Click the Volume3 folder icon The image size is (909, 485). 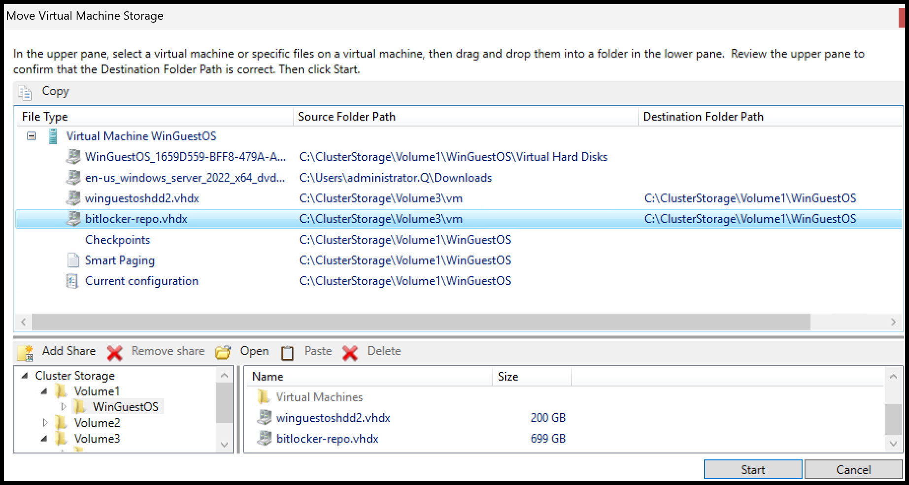click(61, 438)
